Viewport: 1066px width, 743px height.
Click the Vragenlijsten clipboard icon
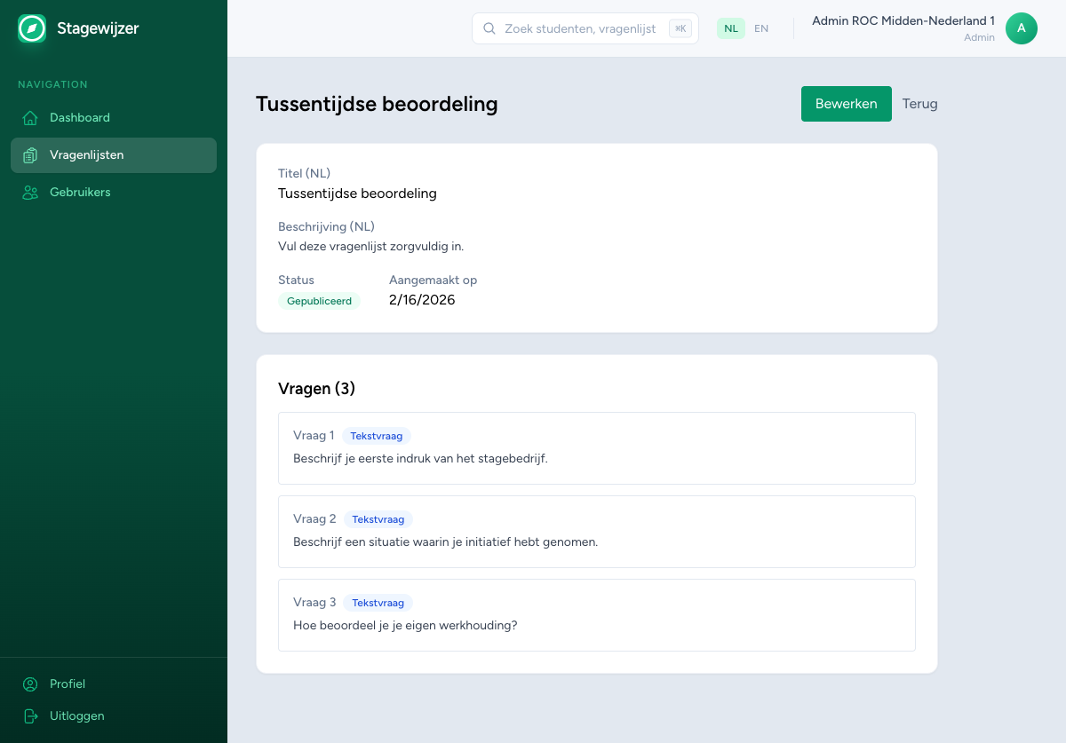tap(29, 154)
